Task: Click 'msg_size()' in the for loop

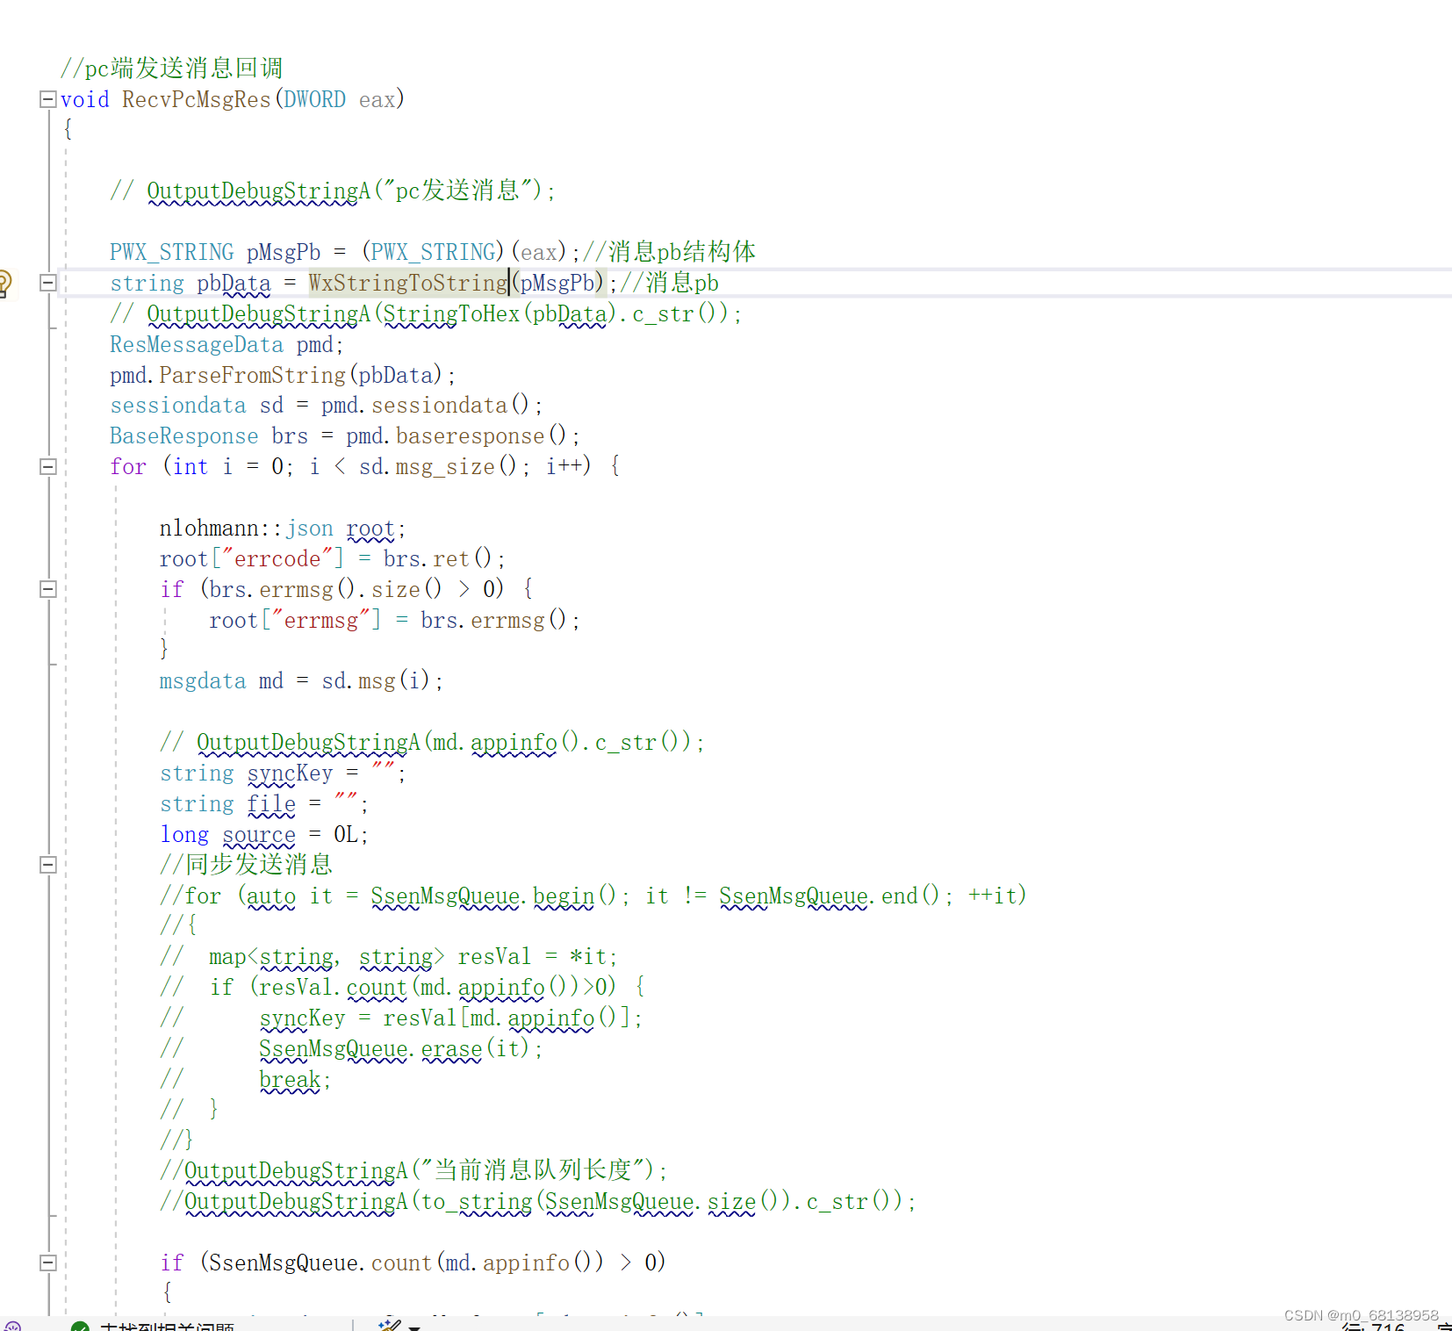Action: click(457, 466)
